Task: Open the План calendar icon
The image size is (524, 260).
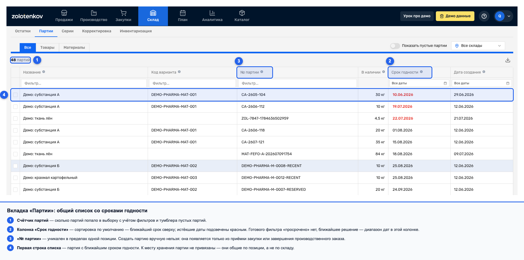Action: pos(182,13)
